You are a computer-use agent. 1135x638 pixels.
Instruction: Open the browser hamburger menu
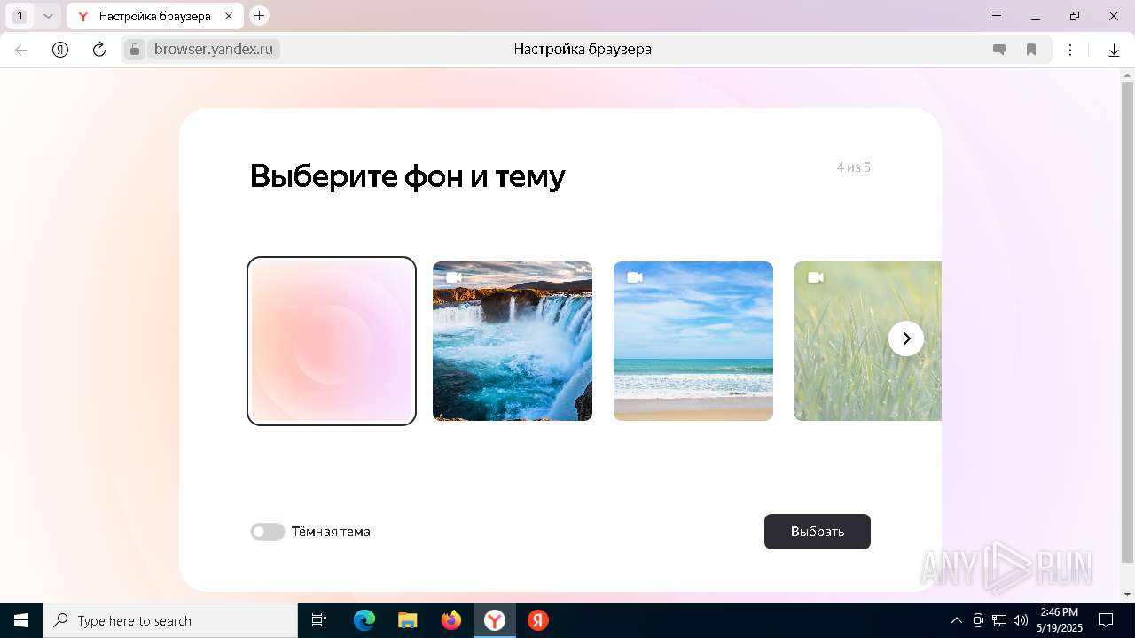(997, 16)
